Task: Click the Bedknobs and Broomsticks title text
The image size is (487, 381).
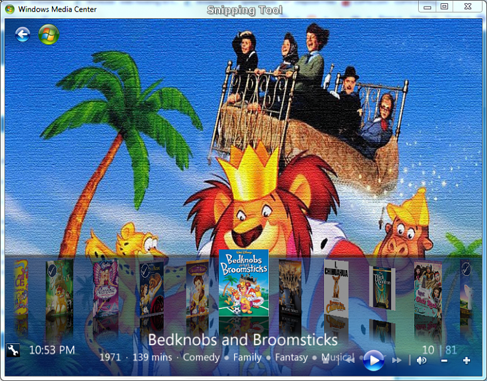Action: click(243, 339)
